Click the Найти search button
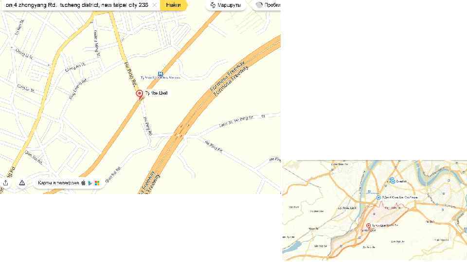Screen dimensions: 467x262 click(173, 5)
